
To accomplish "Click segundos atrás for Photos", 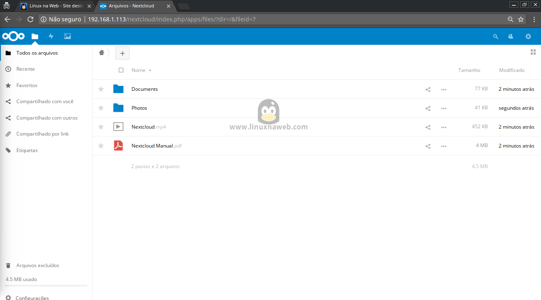I will tap(516, 108).
